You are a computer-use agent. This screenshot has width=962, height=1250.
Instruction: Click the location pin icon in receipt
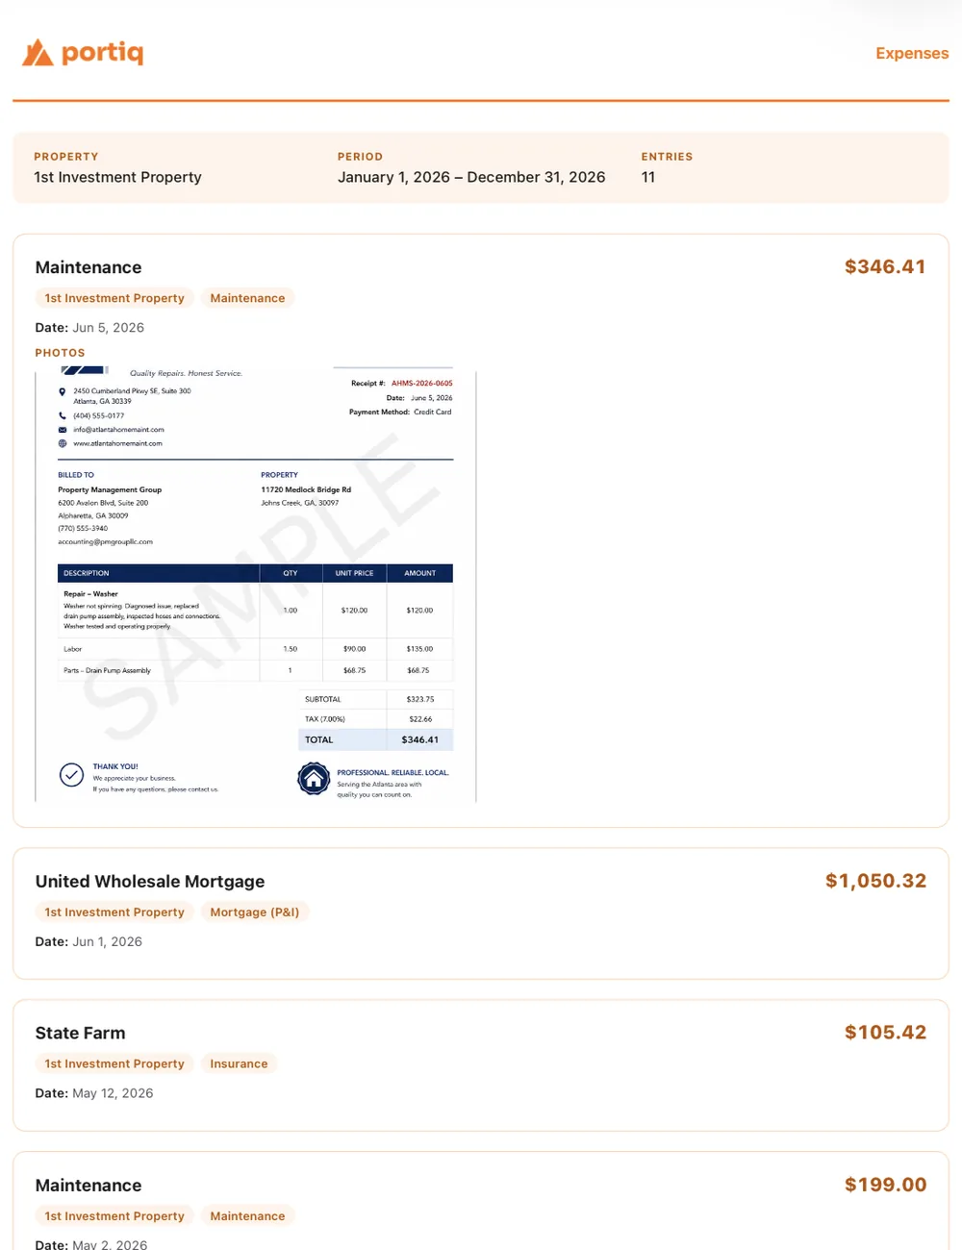63,392
